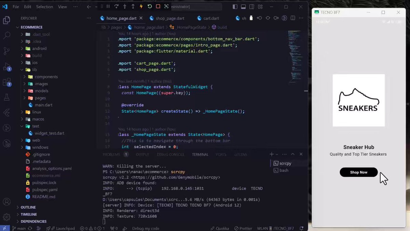
Task: Go to next change in editor actions
Action: (x=276, y=18)
